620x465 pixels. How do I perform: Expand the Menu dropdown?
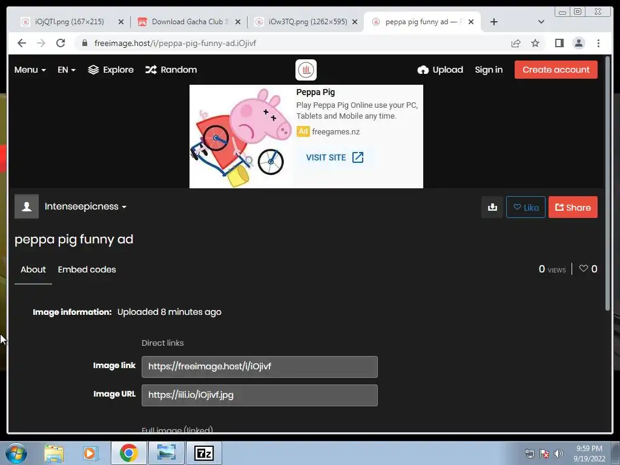[30, 70]
